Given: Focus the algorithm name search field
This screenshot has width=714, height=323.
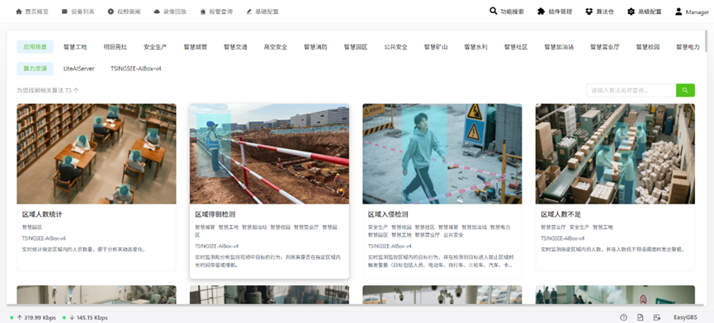Looking at the screenshot, I should 631,91.
